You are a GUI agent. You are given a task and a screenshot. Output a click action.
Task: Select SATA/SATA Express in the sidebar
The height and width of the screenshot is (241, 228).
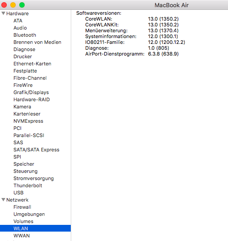(36, 150)
